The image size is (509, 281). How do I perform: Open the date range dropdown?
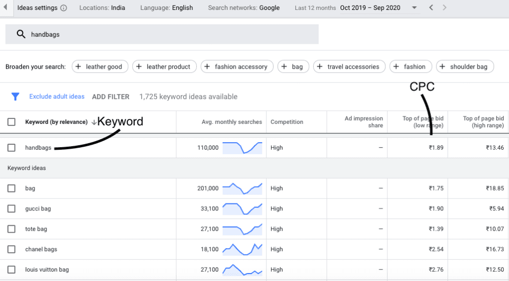coord(415,8)
